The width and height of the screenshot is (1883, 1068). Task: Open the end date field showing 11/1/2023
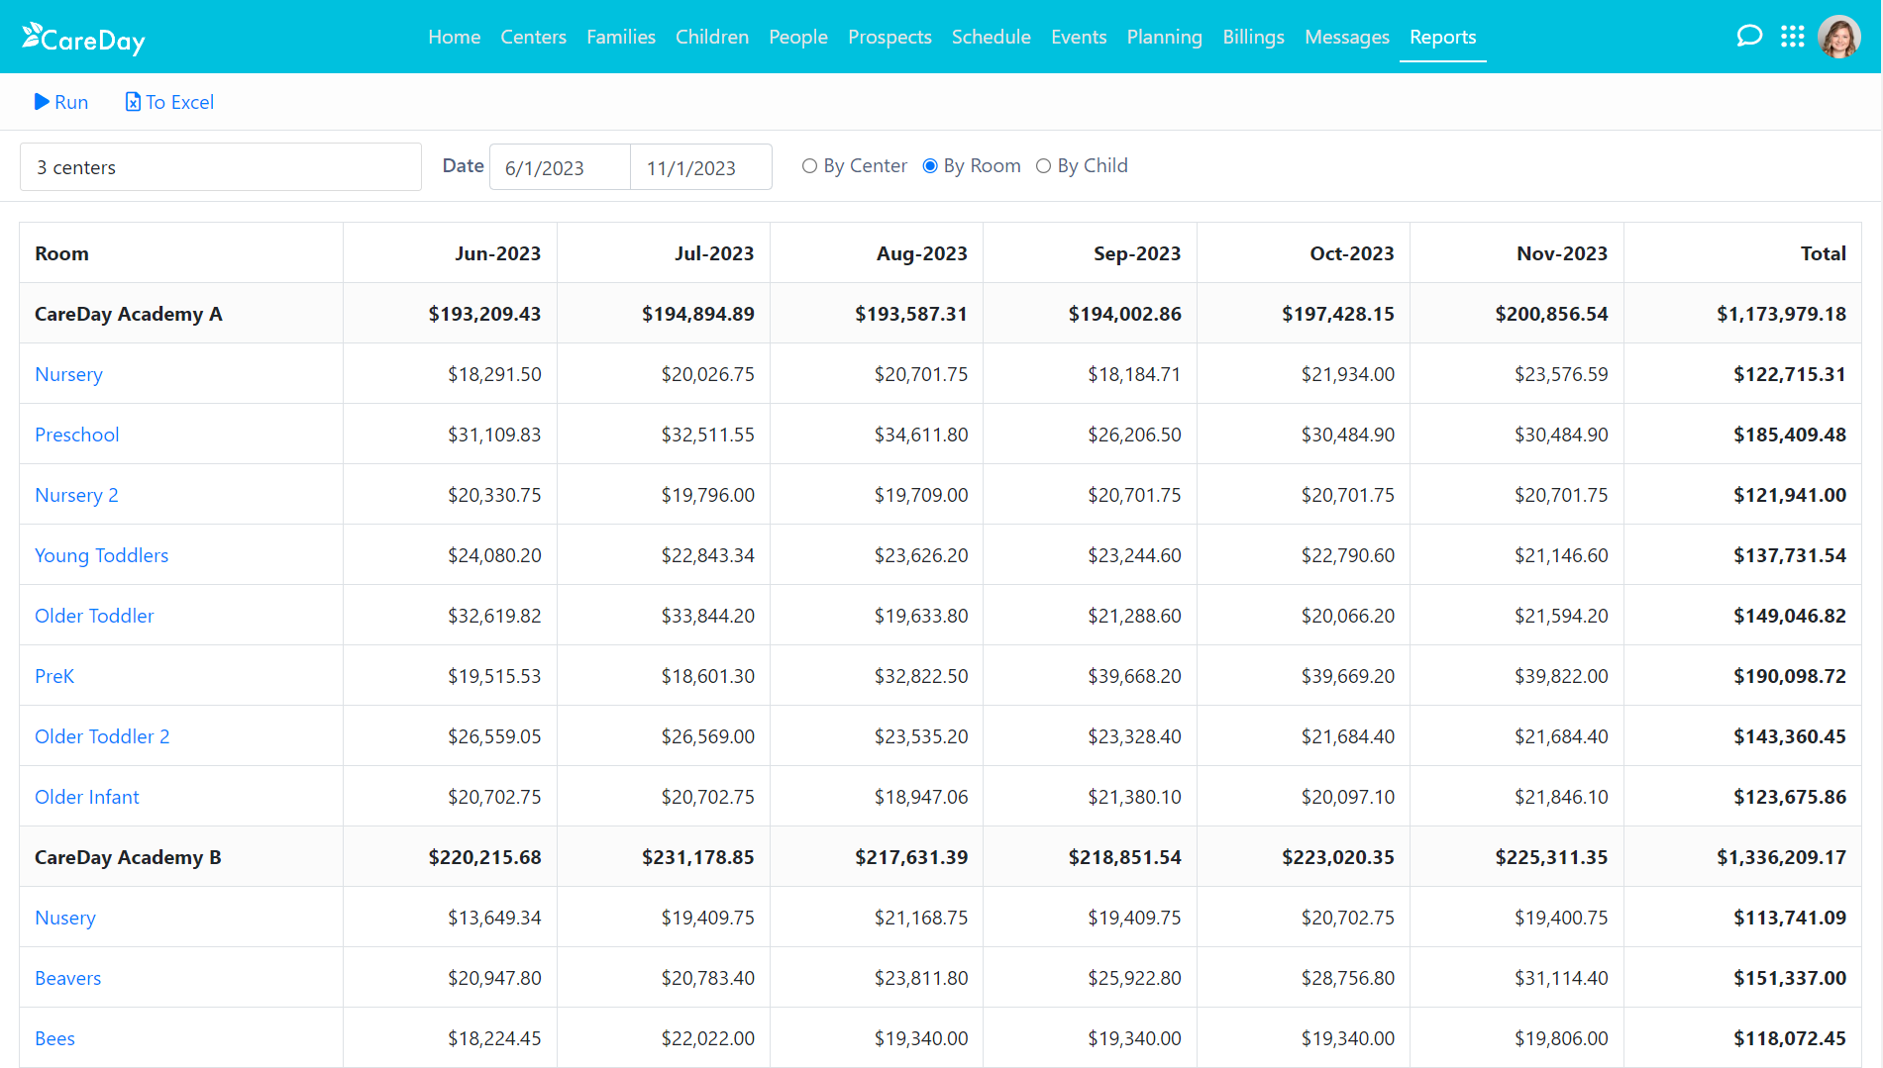(700, 166)
